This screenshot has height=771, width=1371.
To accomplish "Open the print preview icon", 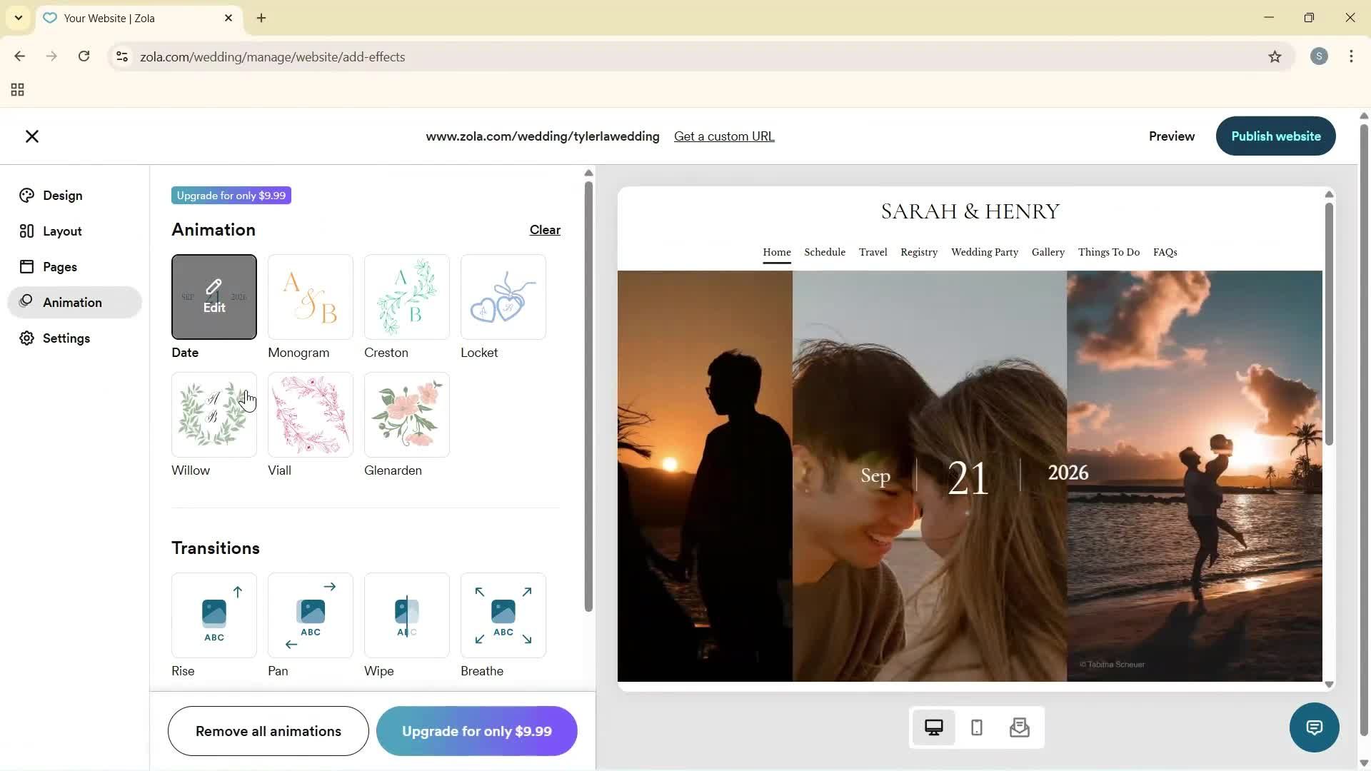I will click(x=1019, y=727).
